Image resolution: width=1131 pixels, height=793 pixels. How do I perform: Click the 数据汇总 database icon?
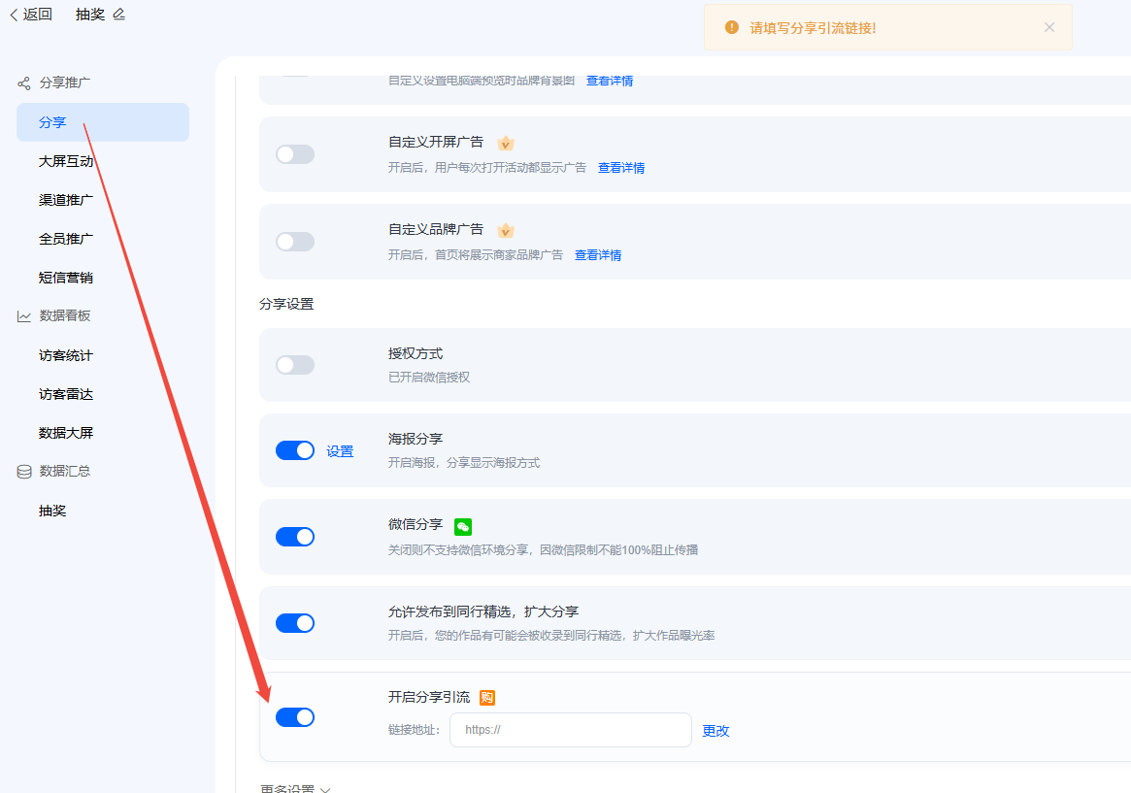coord(24,472)
